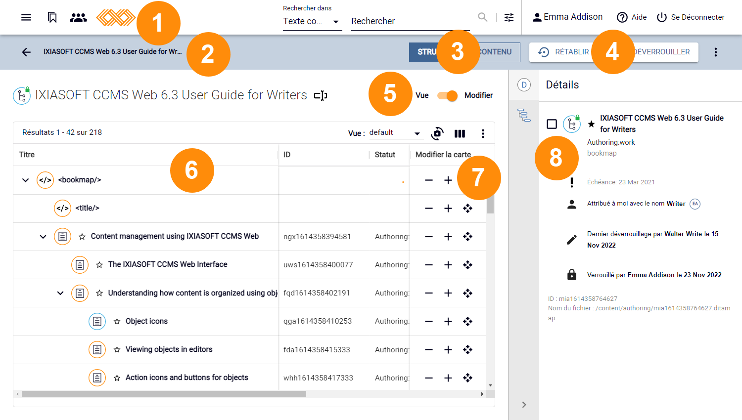The width and height of the screenshot is (742, 420).
Task: Click the vertical table scrollbar thumb
Action: pyautogui.click(x=490, y=205)
